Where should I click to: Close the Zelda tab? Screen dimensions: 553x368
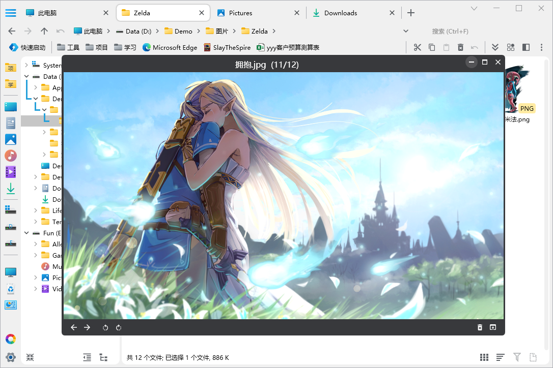click(x=201, y=13)
